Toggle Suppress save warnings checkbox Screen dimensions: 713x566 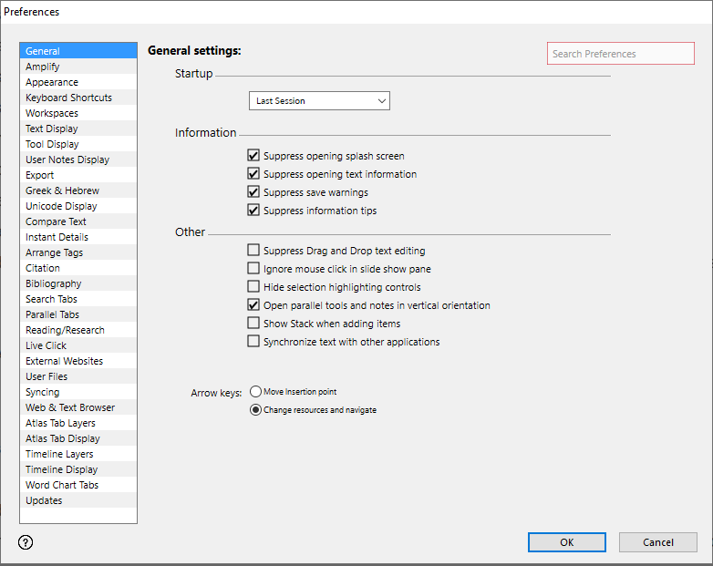(253, 192)
